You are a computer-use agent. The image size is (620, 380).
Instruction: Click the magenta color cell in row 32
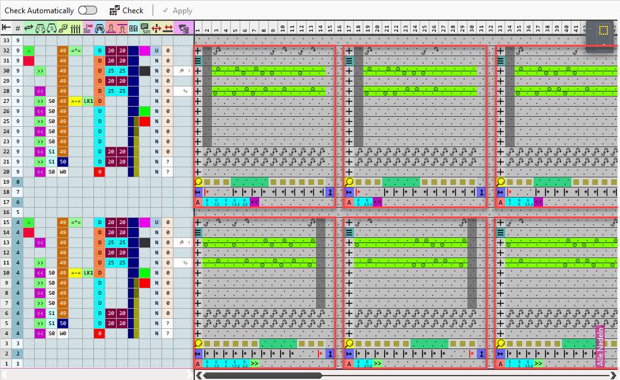[x=144, y=50]
